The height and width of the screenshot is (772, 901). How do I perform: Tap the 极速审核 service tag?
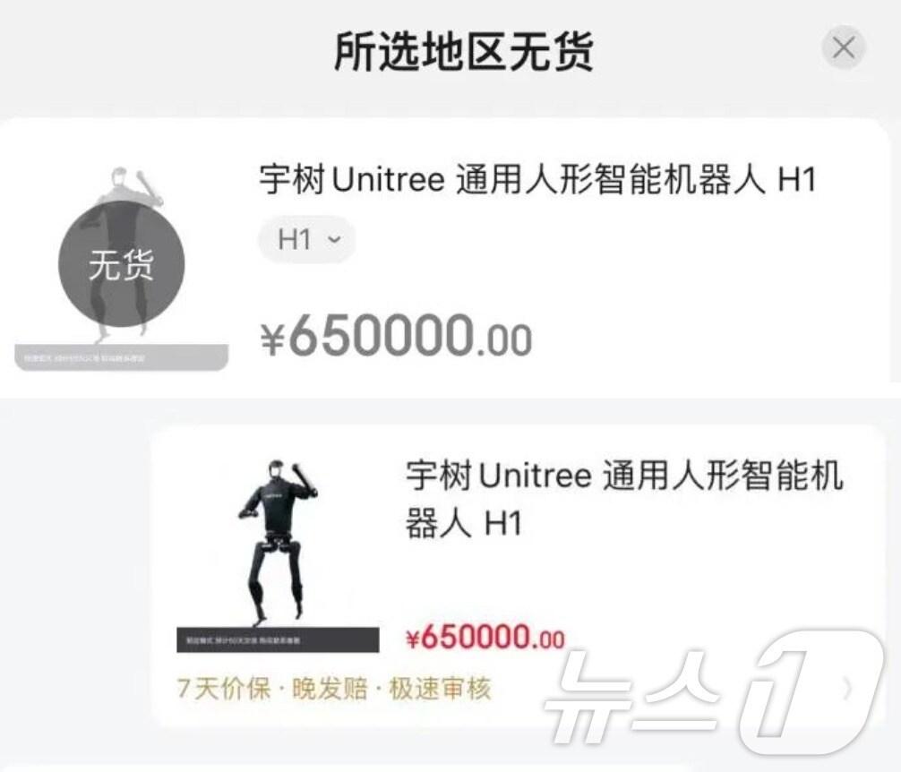click(x=440, y=688)
